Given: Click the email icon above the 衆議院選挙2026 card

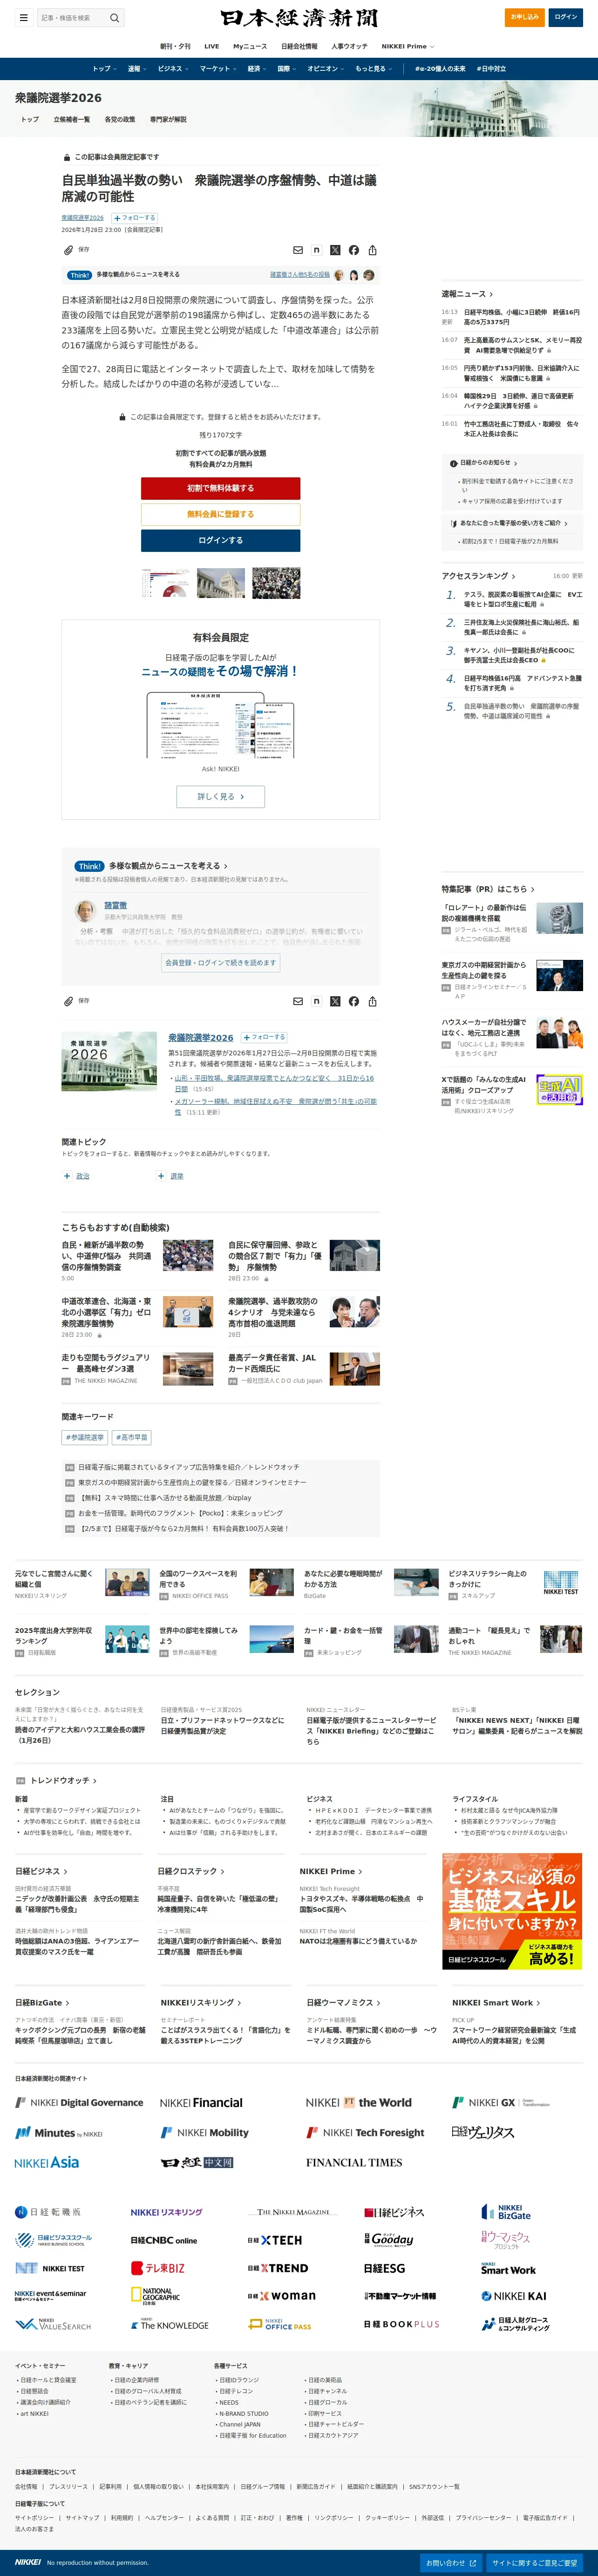Looking at the screenshot, I should pyautogui.click(x=297, y=1001).
